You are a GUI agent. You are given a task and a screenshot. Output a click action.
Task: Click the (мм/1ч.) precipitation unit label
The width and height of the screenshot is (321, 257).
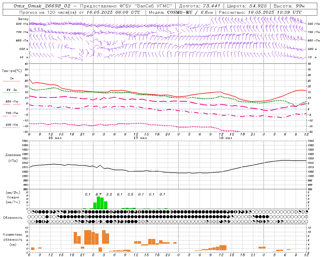[13, 202]
